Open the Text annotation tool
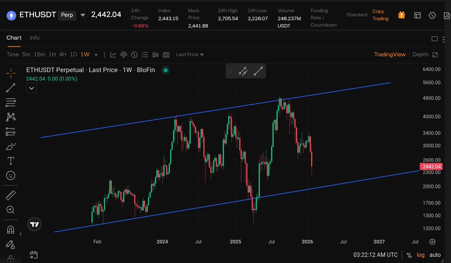The height and width of the screenshot is (263, 451). (x=10, y=161)
